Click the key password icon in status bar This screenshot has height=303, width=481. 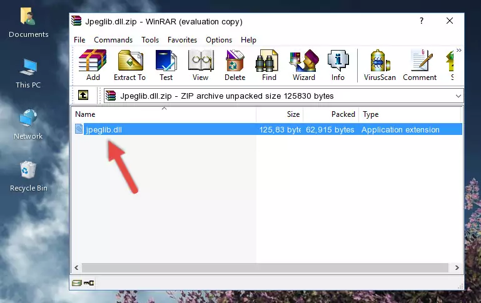(x=89, y=283)
